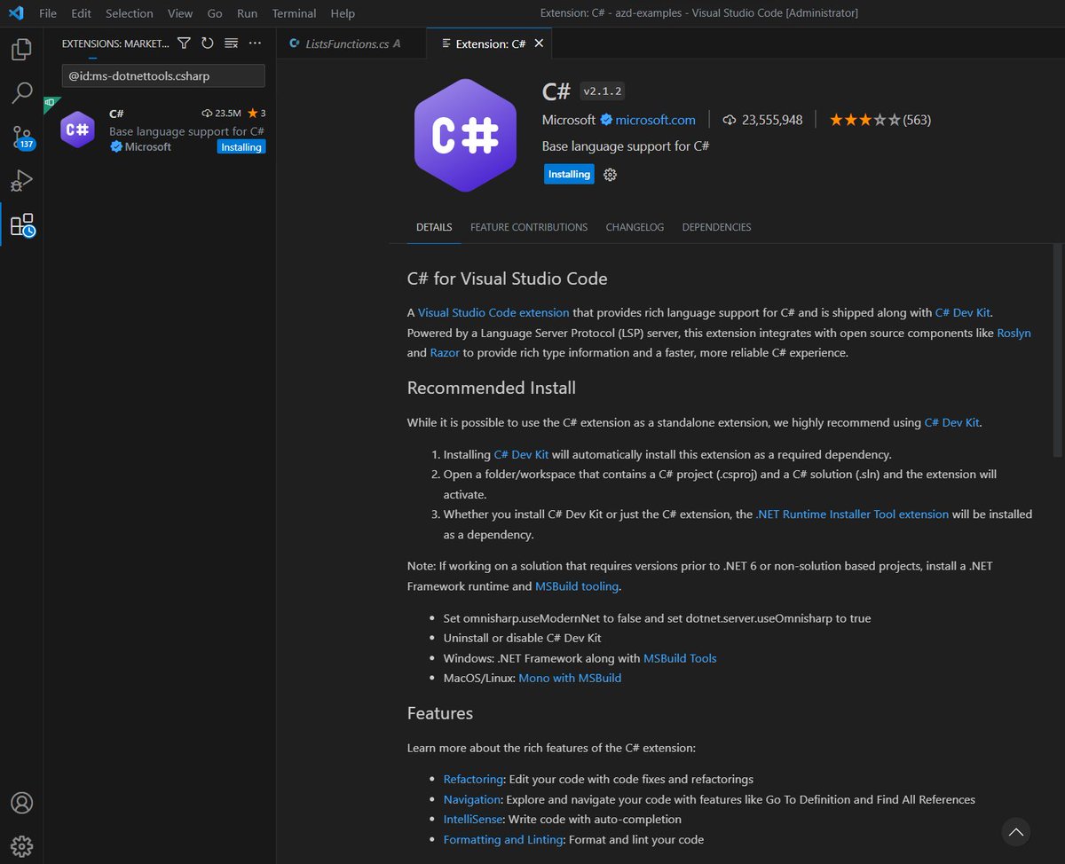Viewport: 1065px width, 864px height.
Task: Switch to the ListsFunctions.cs tab
Action: (x=351, y=43)
